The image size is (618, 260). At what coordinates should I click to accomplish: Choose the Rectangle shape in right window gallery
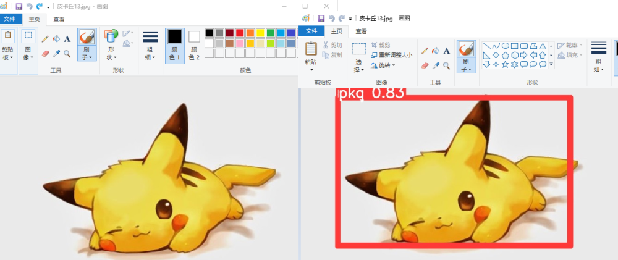click(514, 46)
